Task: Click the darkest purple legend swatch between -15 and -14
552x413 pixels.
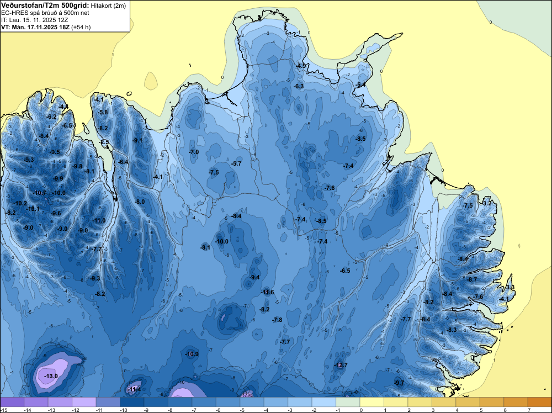Action: (12, 402)
